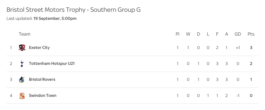Click the W column header

(x=188, y=34)
